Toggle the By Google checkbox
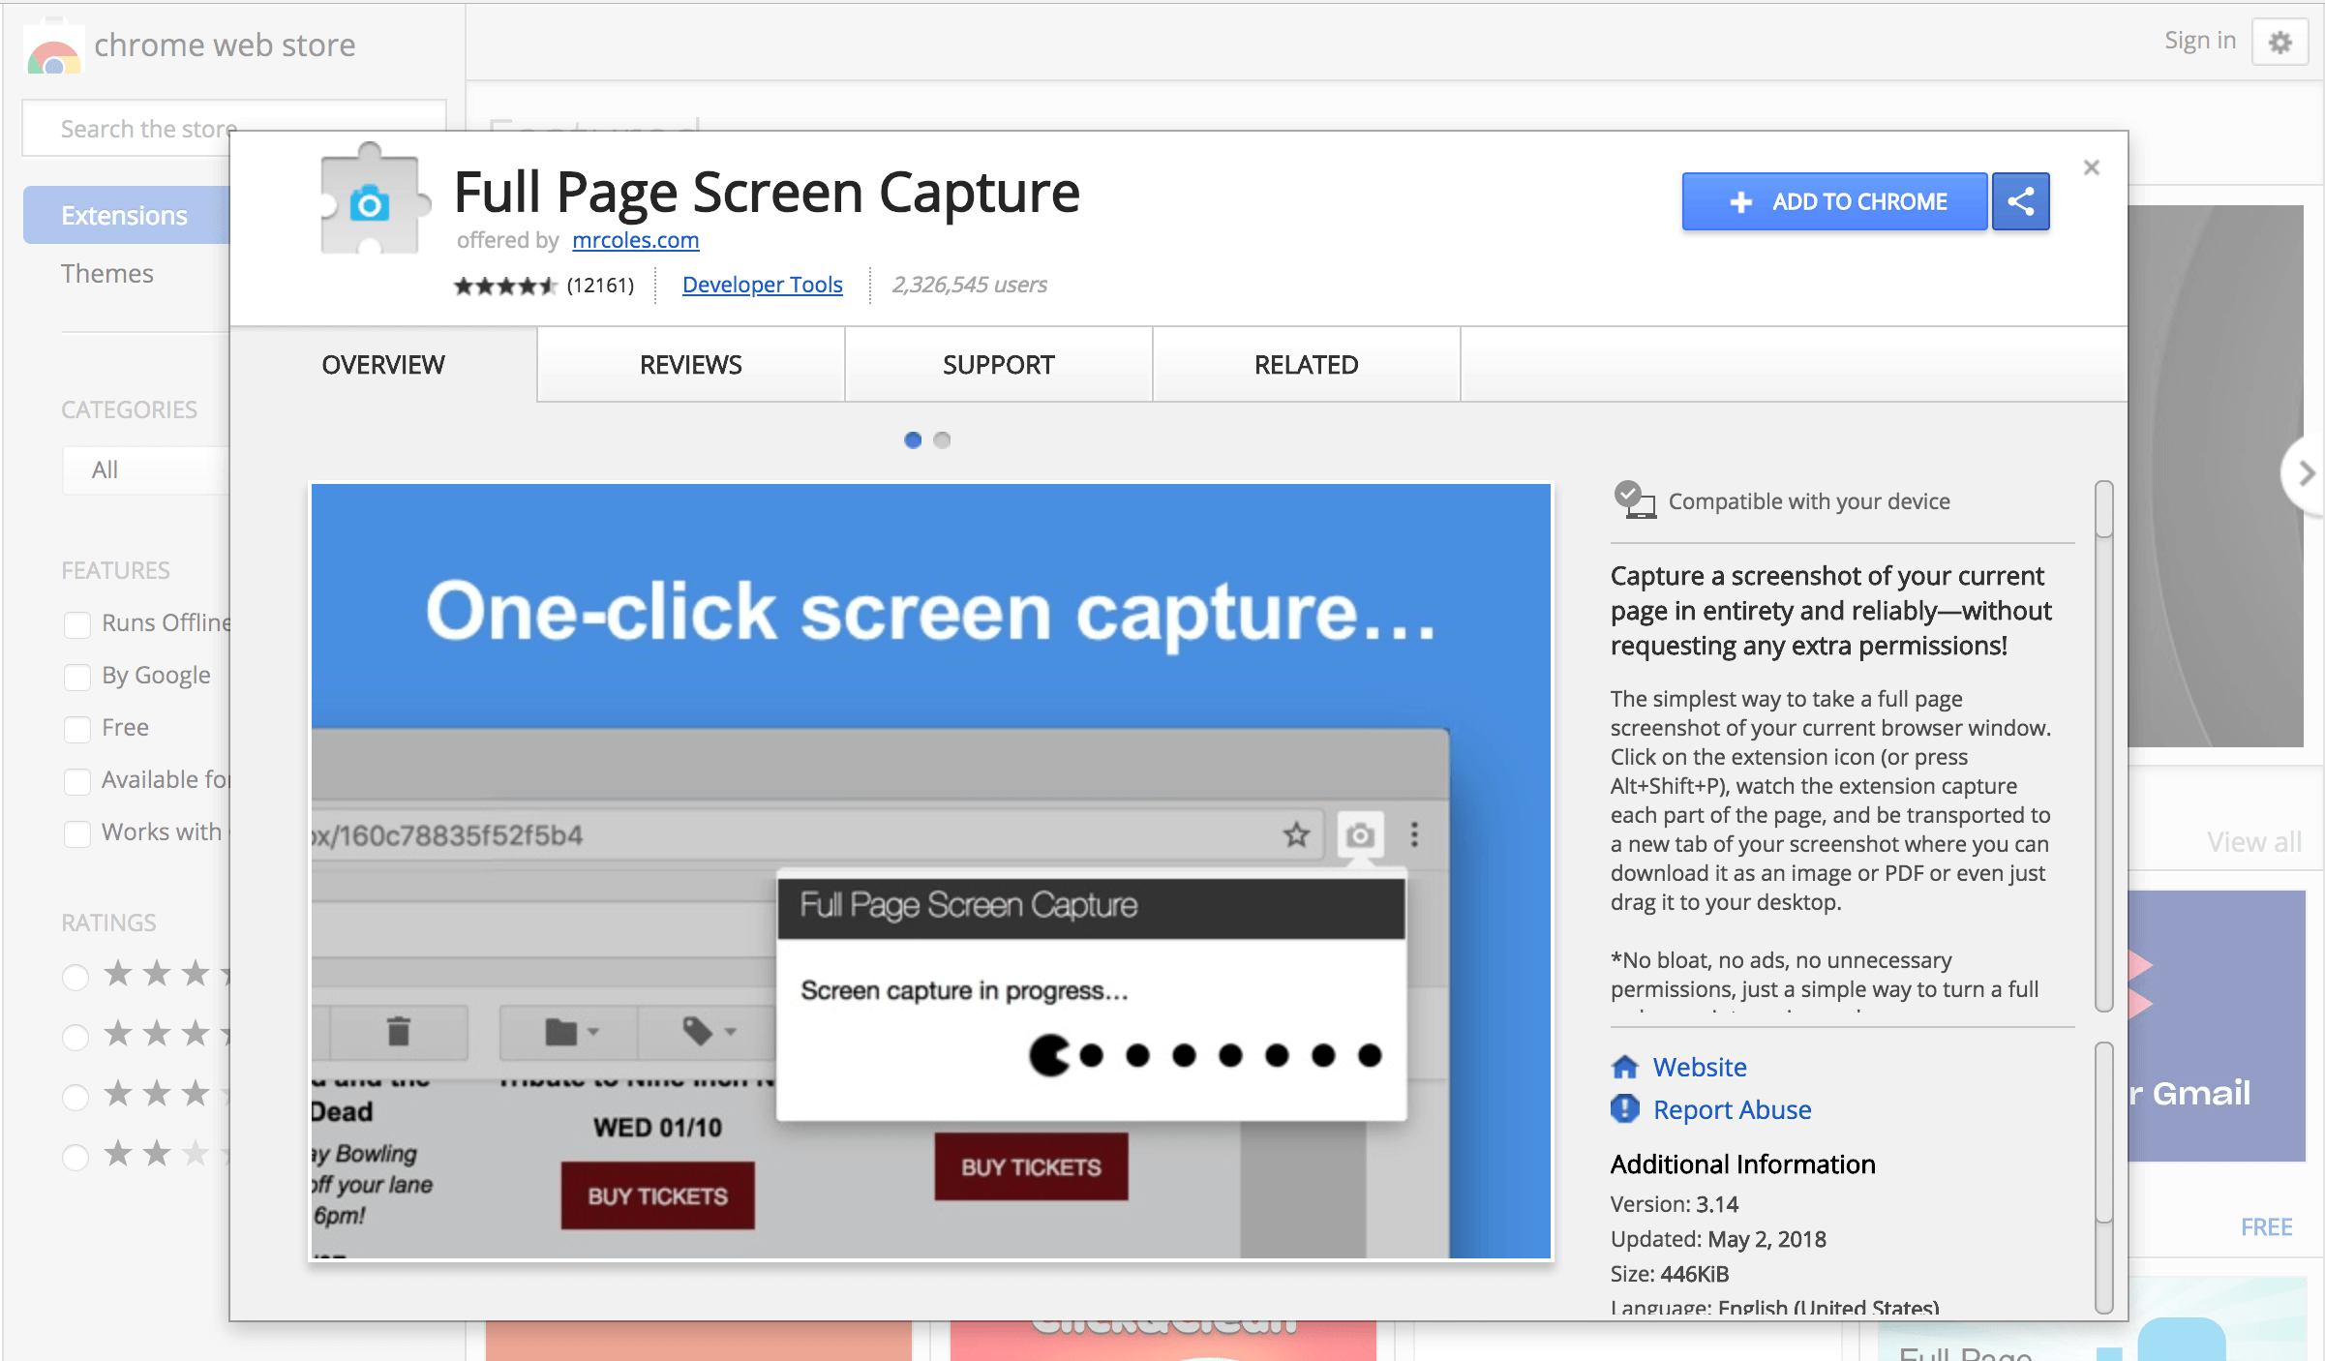 (x=76, y=677)
